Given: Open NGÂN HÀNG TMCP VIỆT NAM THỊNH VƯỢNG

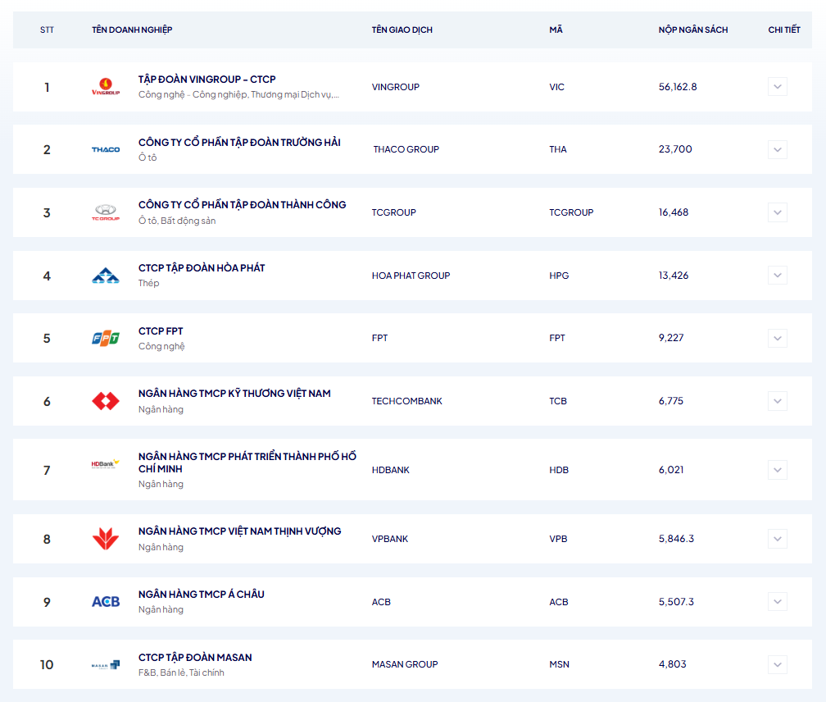Looking at the screenshot, I should (x=239, y=531).
